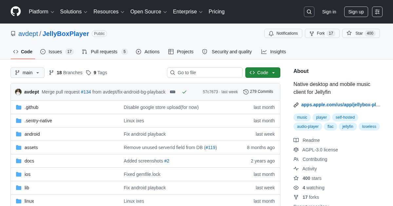Screen dimensions: 393x206
Task: Switch to the Projects tab
Action: pyautogui.click(x=181, y=52)
